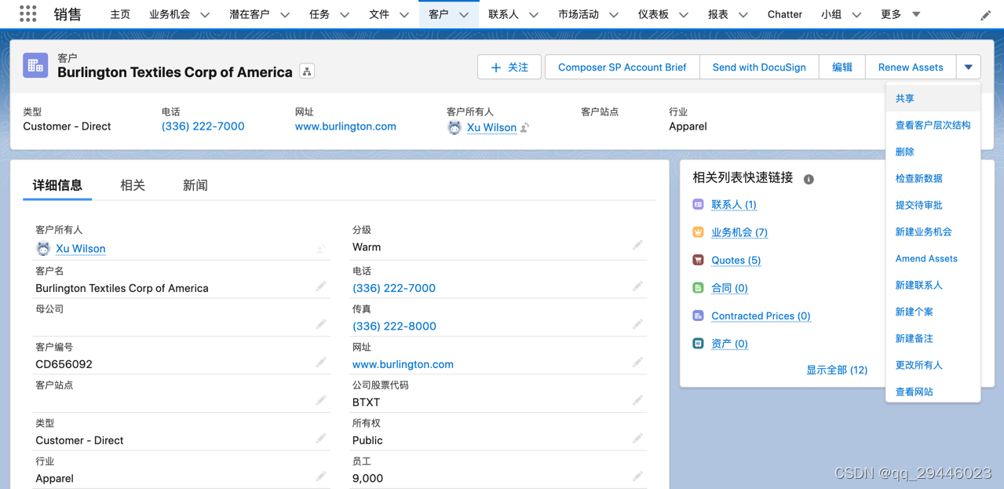Open Xu Wilson avatar in header

454,127
